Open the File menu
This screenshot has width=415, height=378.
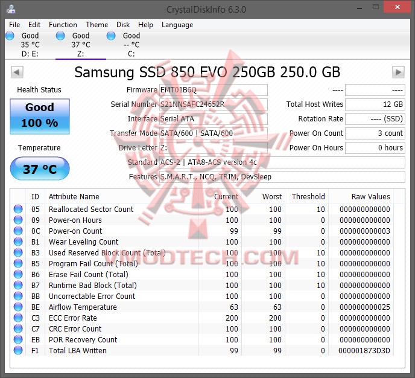point(14,25)
